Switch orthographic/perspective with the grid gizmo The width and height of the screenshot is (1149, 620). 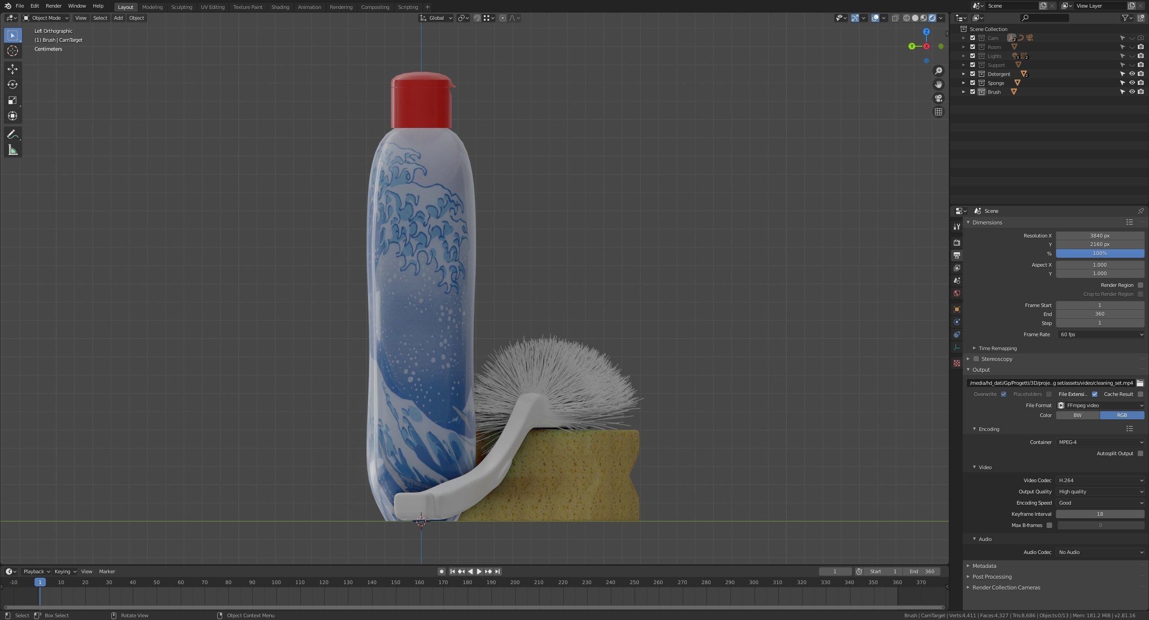tap(938, 112)
